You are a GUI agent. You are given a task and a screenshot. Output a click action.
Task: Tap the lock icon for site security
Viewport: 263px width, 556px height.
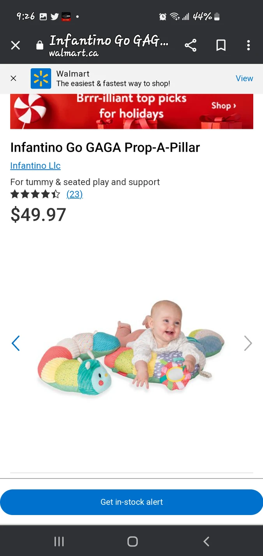[40, 46]
